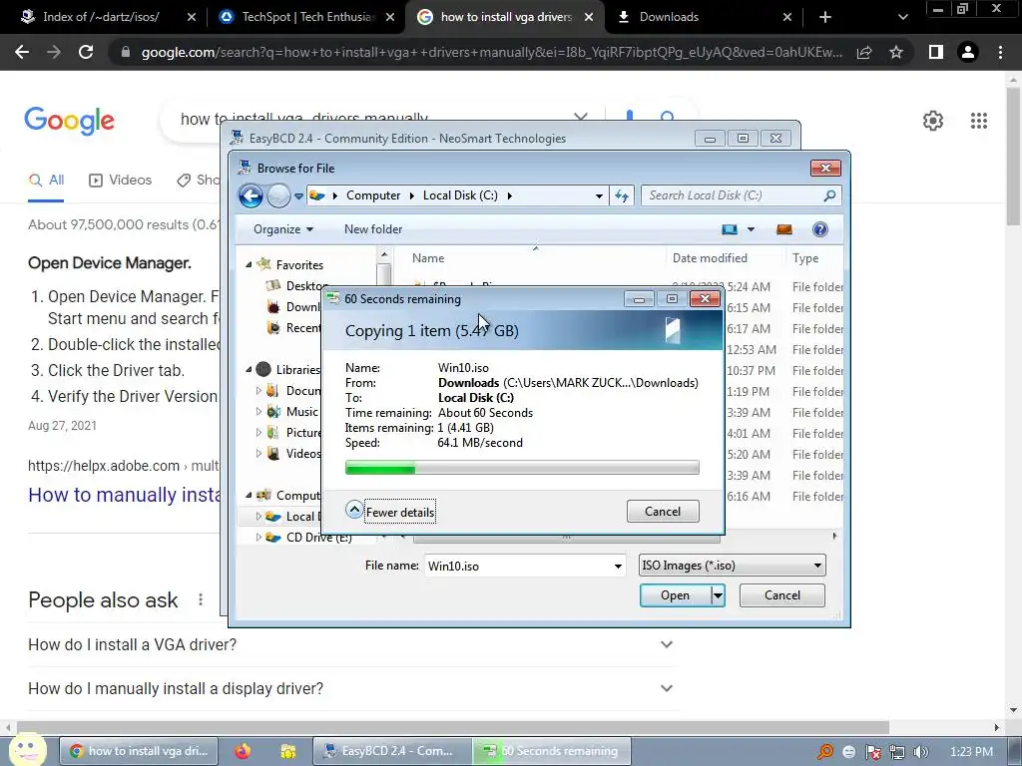Collapse the Favorites tree group

coord(249,265)
